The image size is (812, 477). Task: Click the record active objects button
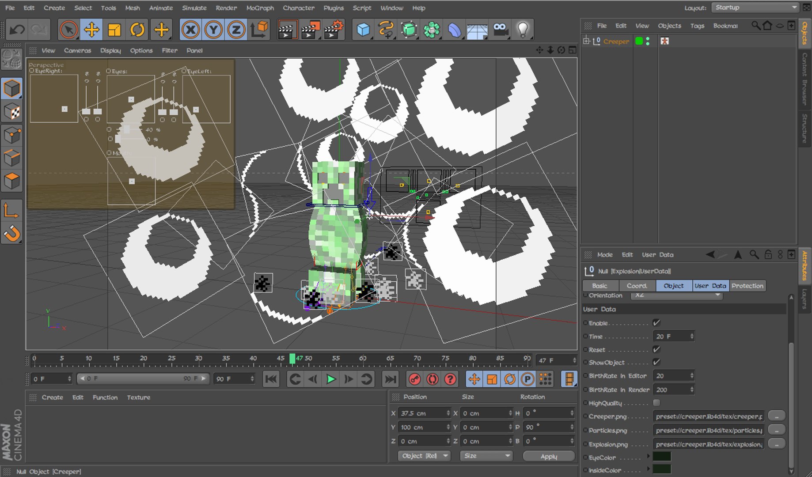(414, 379)
